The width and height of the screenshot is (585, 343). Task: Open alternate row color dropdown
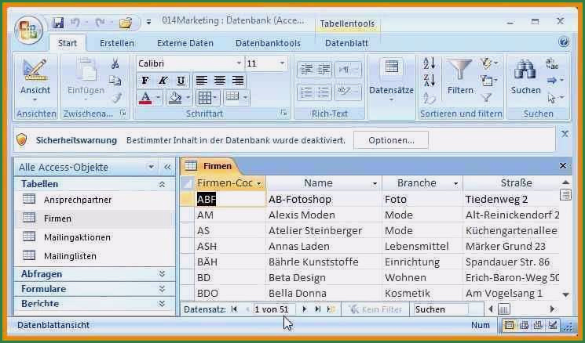(x=245, y=97)
